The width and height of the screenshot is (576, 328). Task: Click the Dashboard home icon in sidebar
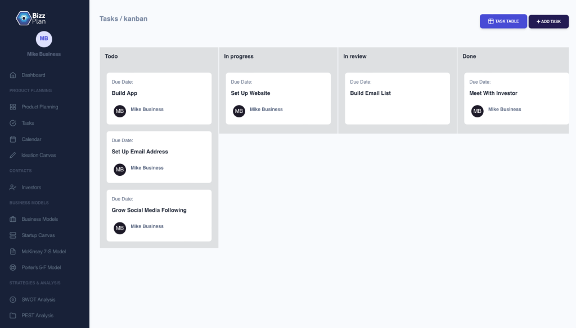pos(13,75)
